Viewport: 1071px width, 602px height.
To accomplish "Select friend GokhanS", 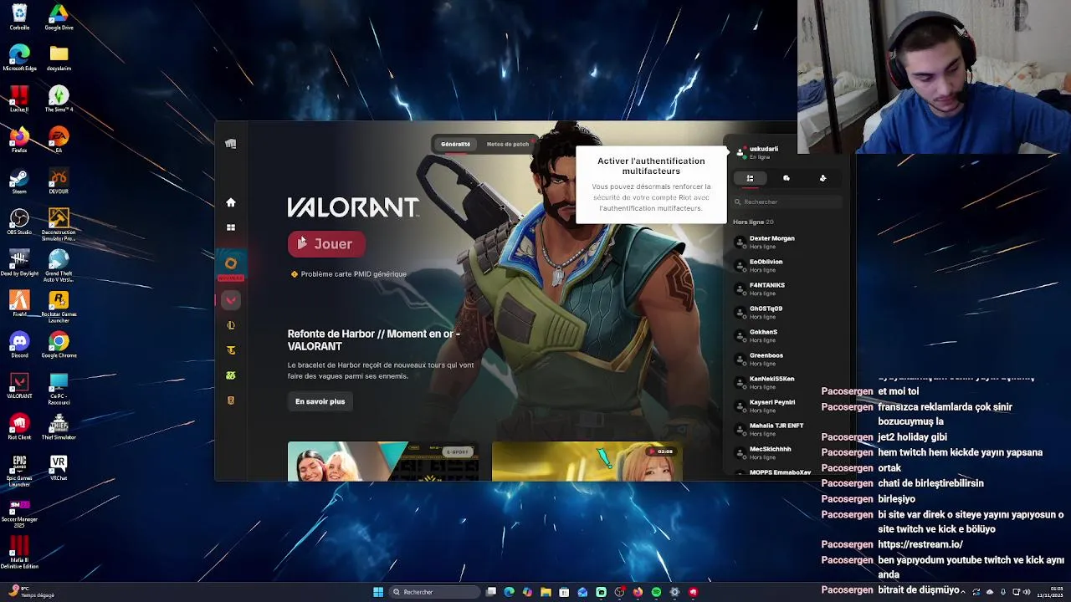I will tap(787, 335).
